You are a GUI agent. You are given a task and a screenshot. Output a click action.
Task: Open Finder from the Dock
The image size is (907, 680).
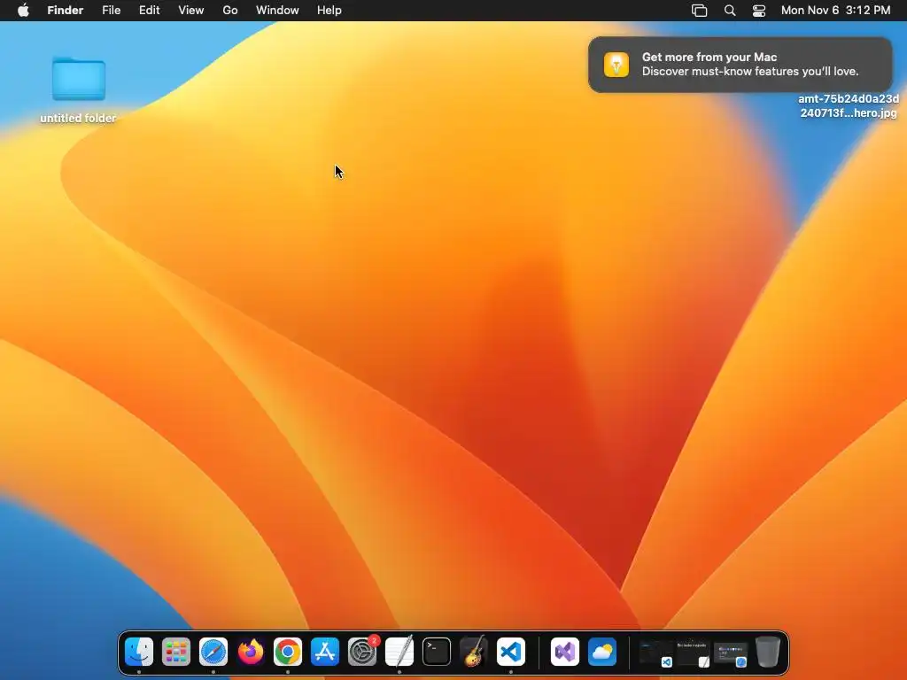(139, 652)
